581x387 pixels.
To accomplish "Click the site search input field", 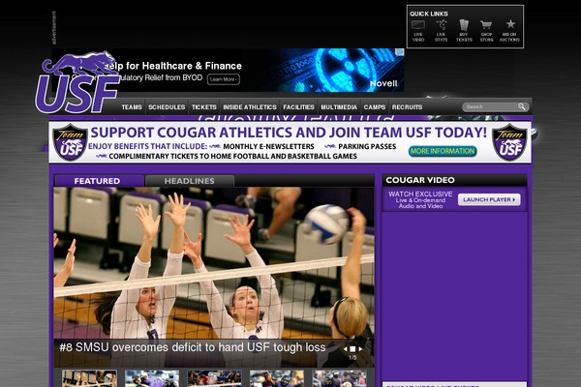I will [491, 107].
